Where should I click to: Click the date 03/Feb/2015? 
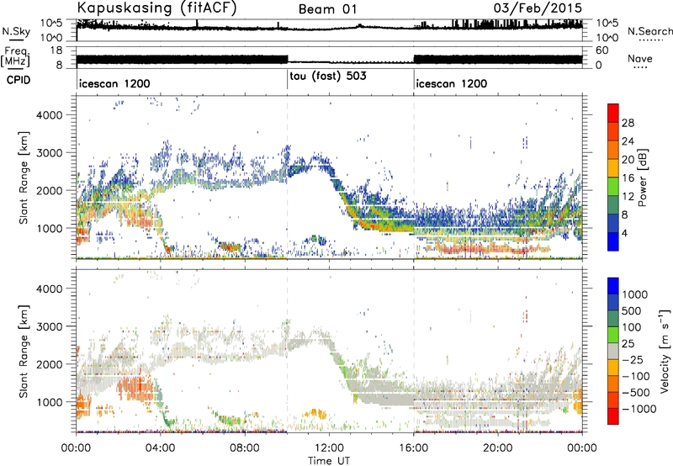[538, 8]
